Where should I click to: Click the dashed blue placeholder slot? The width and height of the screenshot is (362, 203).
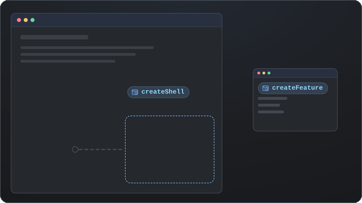pos(170,149)
